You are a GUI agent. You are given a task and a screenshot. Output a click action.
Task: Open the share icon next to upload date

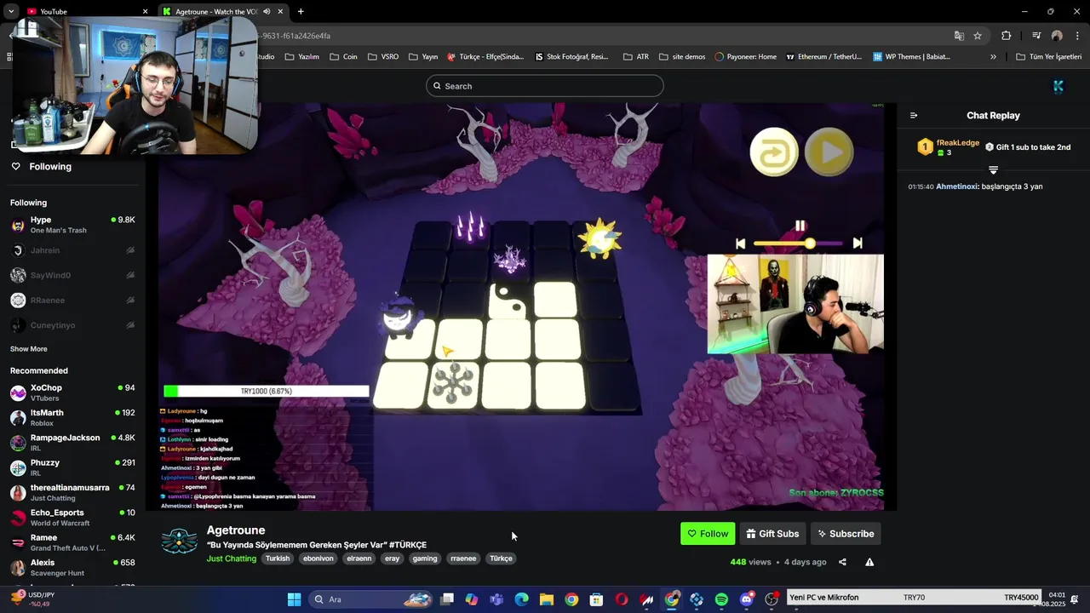(x=842, y=562)
